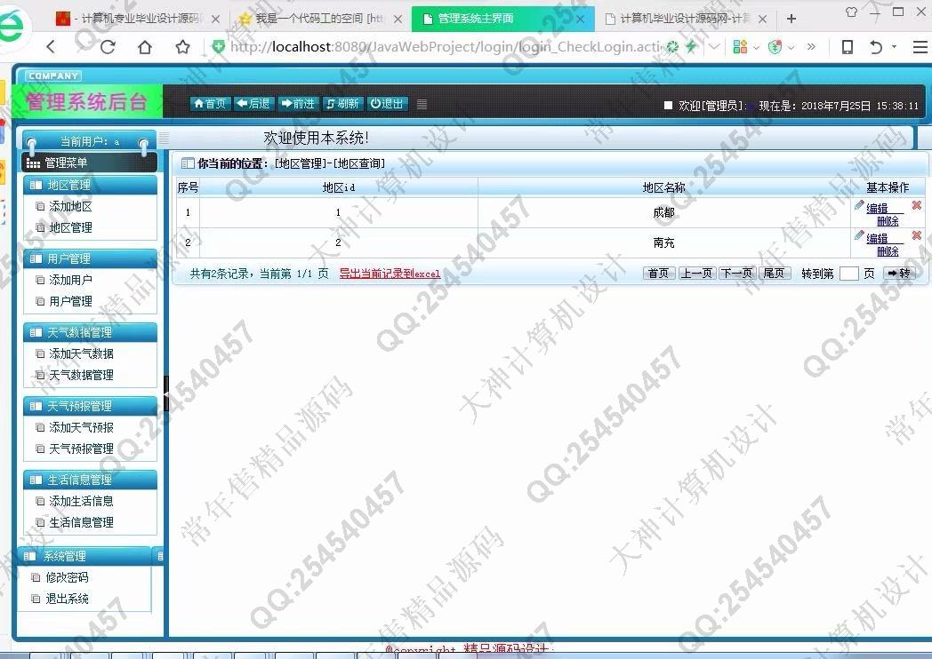Viewport: 932px width, 659px height.
Task: Open 用户管理 sub-item in sidebar
Action: tap(70, 301)
